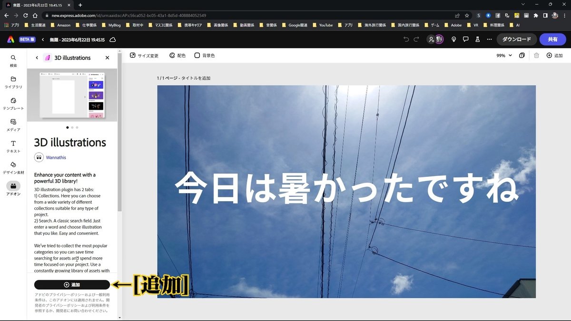
Task: Select the アドオン add-ons sidebar item
Action: tap(13, 189)
